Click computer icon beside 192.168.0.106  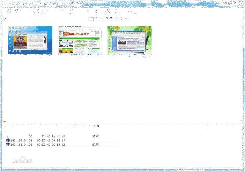click(8, 145)
